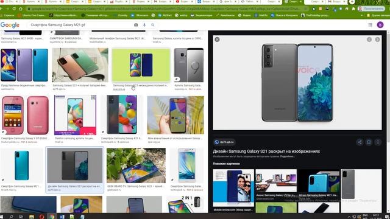390x219 pixels.
Task: Open the "Подробнее" copyright link
Action: pyautogui.click(x=287, y=156)
